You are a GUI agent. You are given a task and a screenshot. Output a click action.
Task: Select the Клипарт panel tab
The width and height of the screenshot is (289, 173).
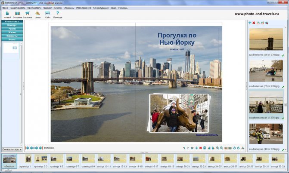[12, 25]
